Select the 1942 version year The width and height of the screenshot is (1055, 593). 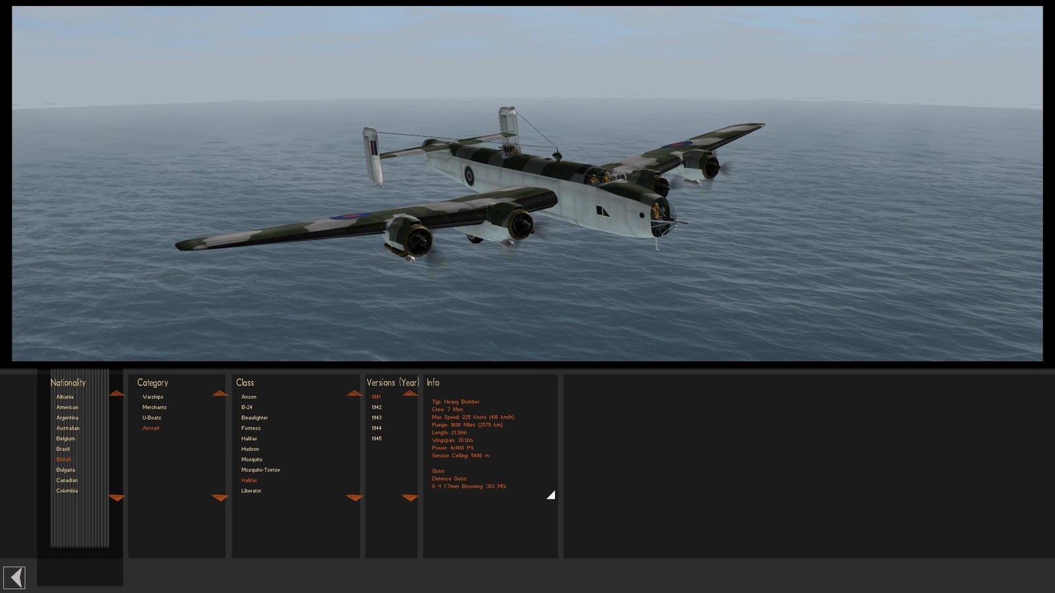point(377,407)
